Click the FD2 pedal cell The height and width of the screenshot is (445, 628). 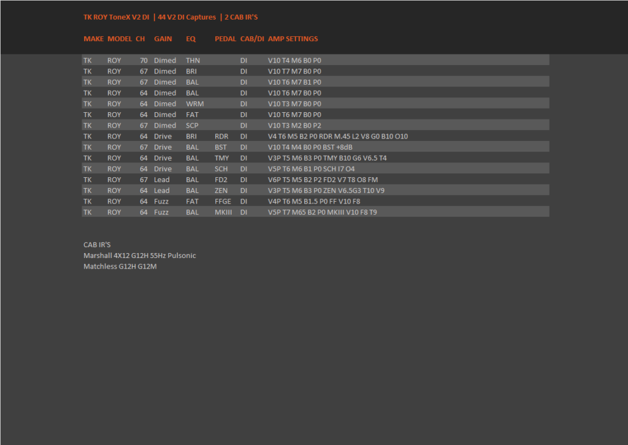pos(221,179)
